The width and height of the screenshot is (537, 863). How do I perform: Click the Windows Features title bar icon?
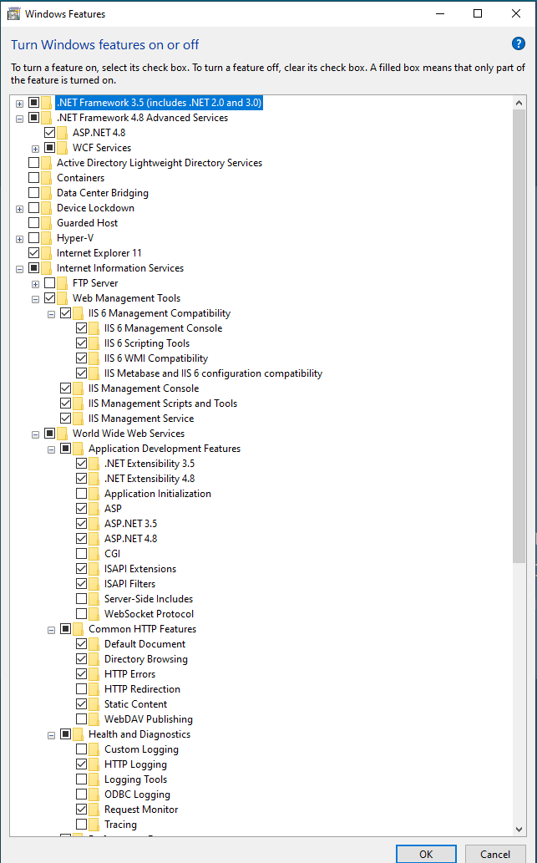tap(13, 13)
